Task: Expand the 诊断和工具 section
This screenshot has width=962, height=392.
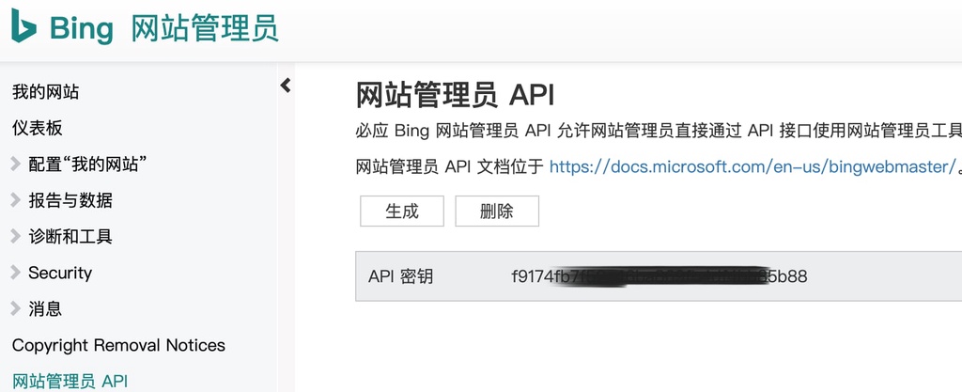Action: (15, 236)
